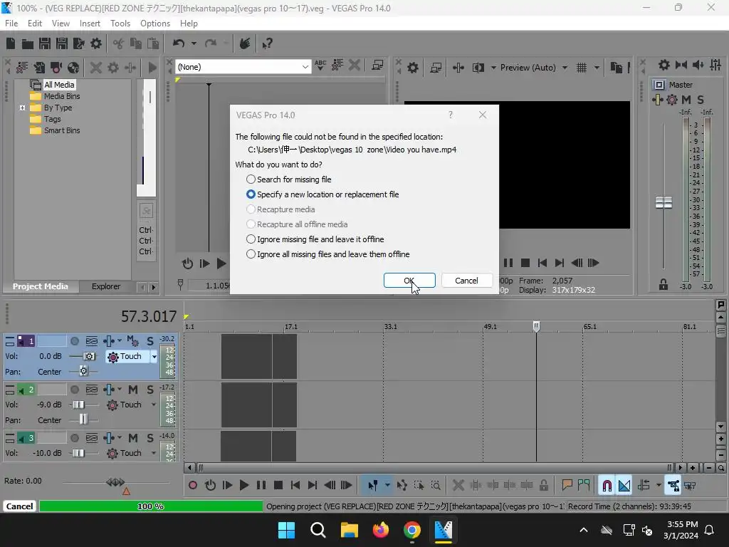
Task: Click the timeline Pause button
Action: (261, 486)
